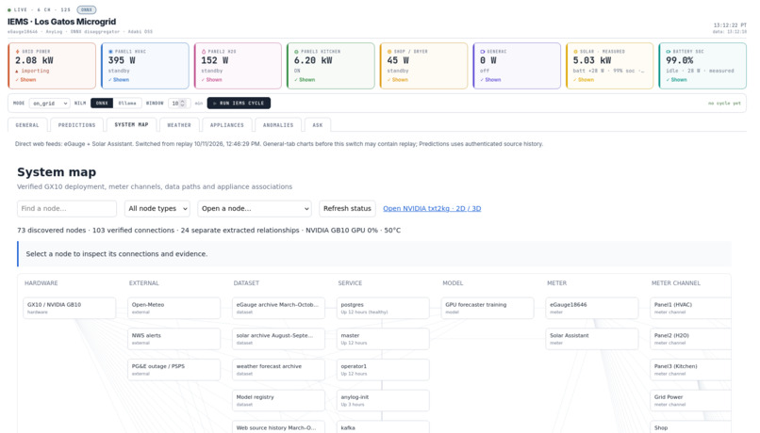Select the eGauge archive March-October dataset node

279,308
